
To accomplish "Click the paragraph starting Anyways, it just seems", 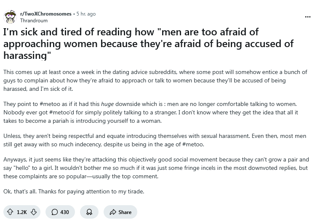I will [156, 168].
